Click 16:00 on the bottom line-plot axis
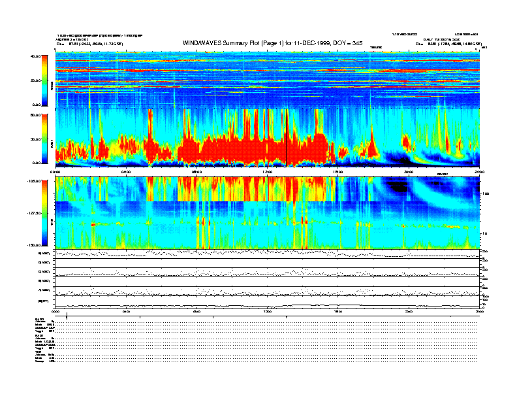The height and width of the screenshot is (400, 517). [x=338, y=311]
